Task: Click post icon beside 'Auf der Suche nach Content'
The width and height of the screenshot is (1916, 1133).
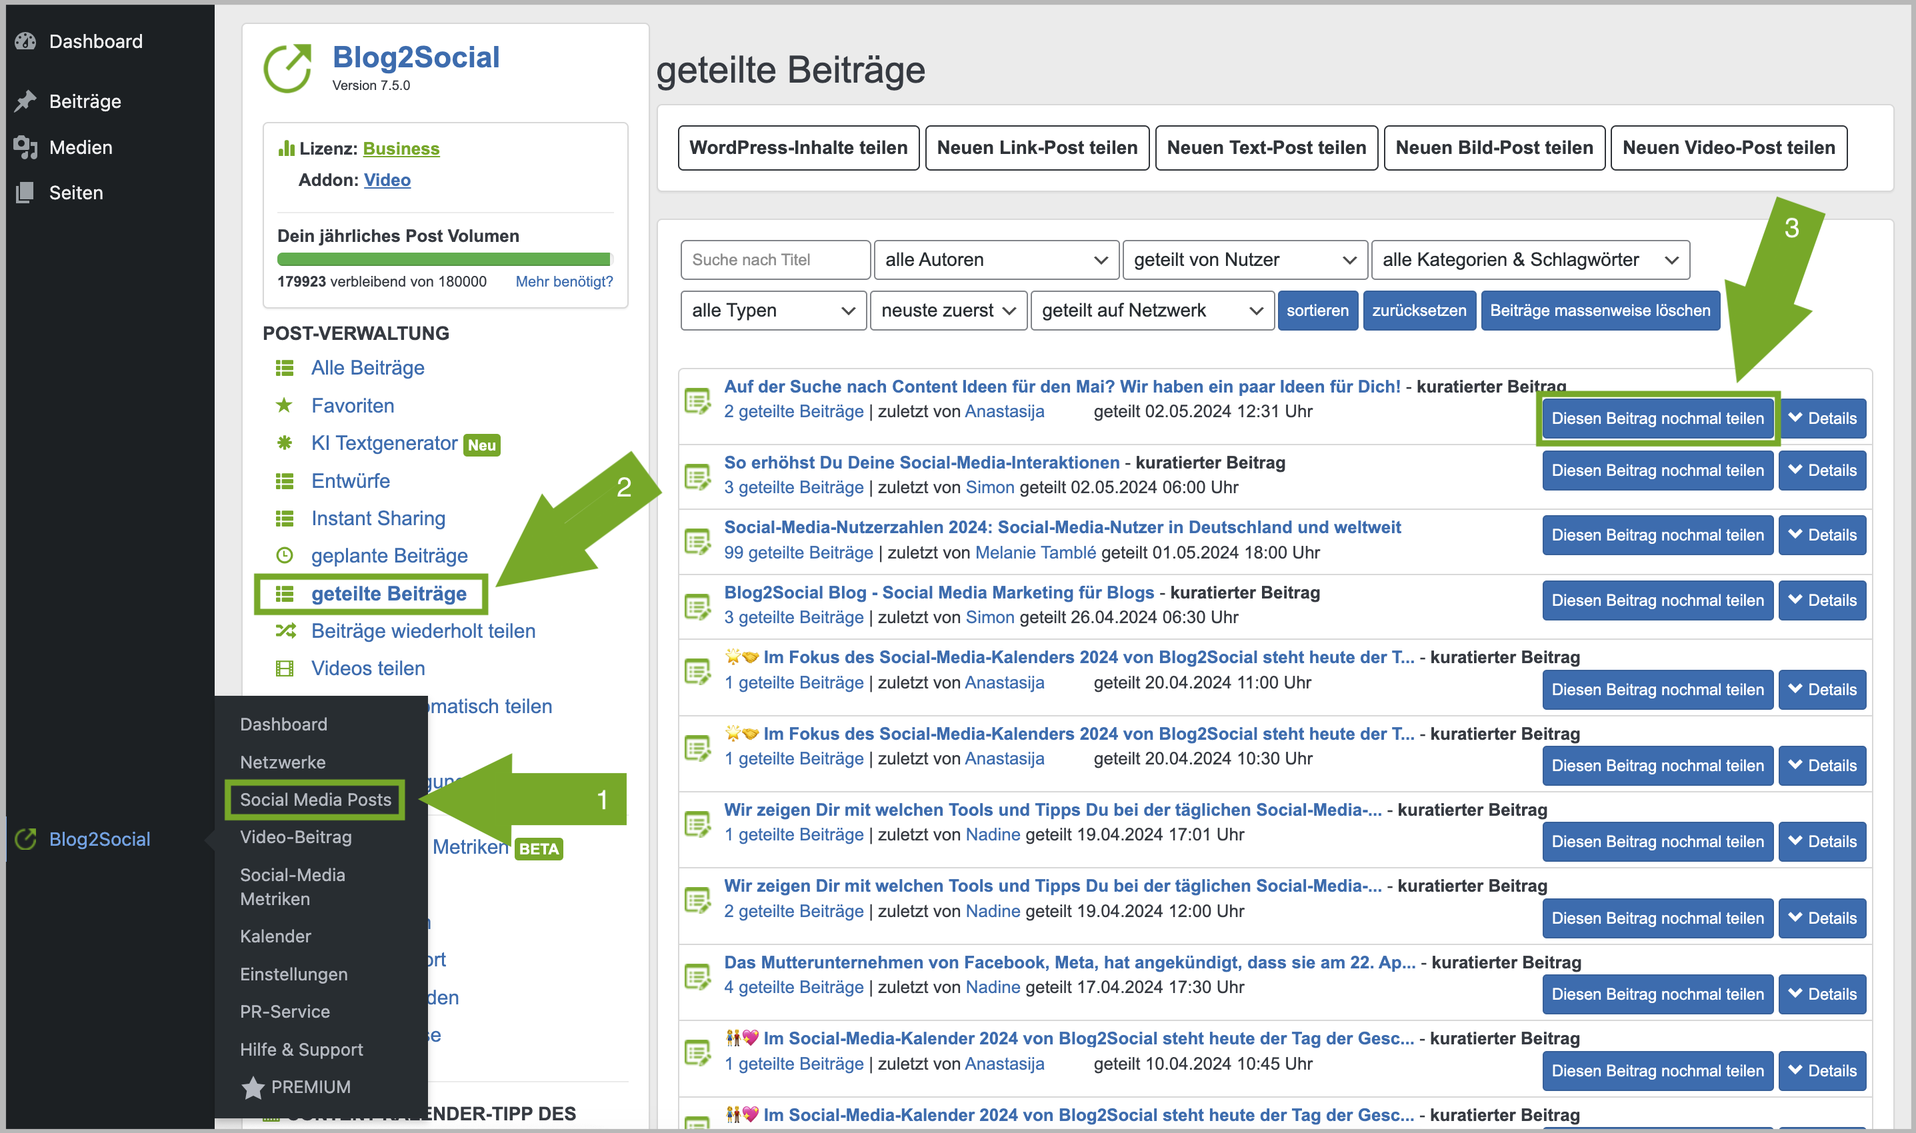Action: [697, 400]
